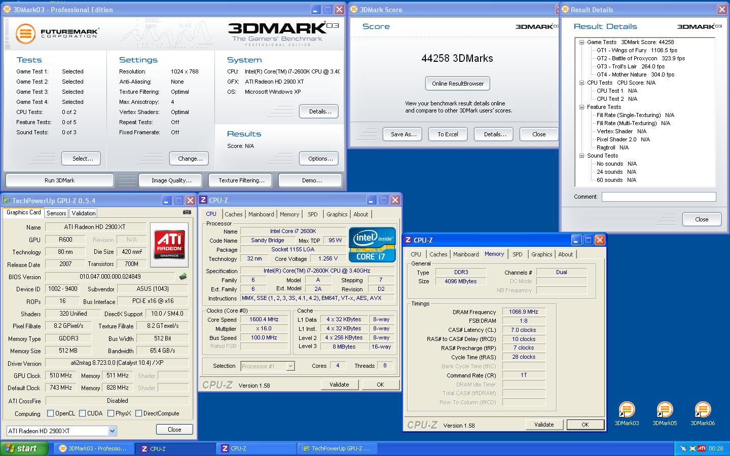
Task: Click the To Excel button
Action: [448, 134]
